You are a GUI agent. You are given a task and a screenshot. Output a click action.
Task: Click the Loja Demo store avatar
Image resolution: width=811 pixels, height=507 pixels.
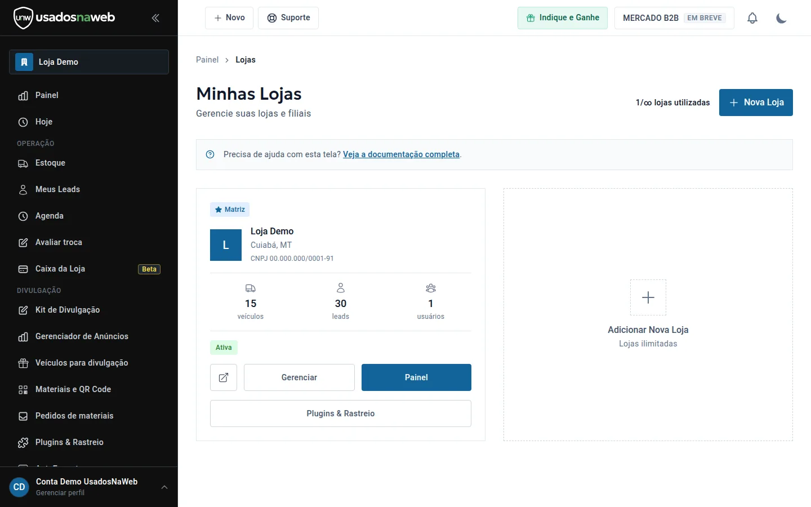coord(226,245)
